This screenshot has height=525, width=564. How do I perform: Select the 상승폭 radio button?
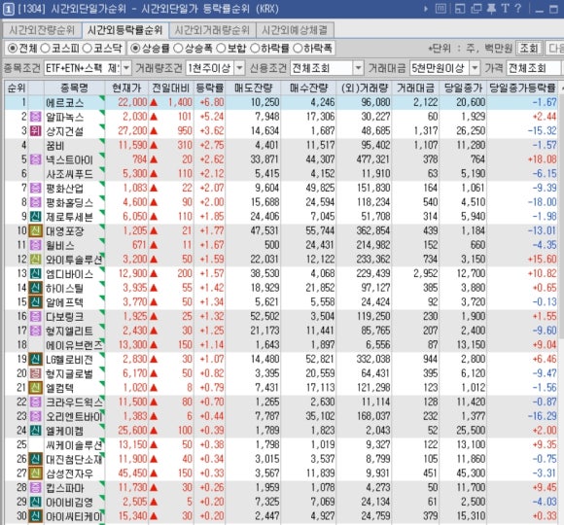coord(178,49)
